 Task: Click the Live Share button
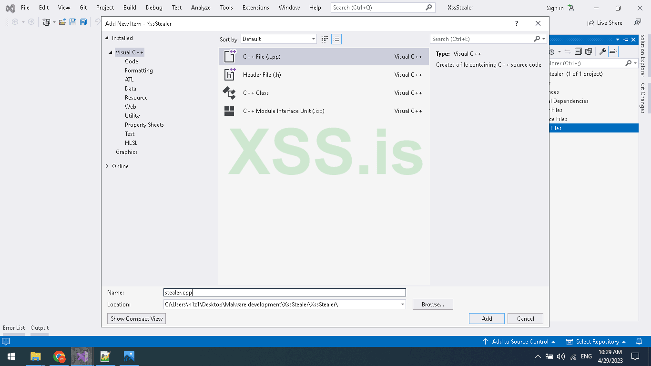(605, 23)
